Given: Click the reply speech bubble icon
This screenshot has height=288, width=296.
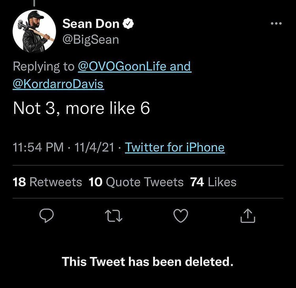Looking at the screenshot, I should click(x=47, y=215).
